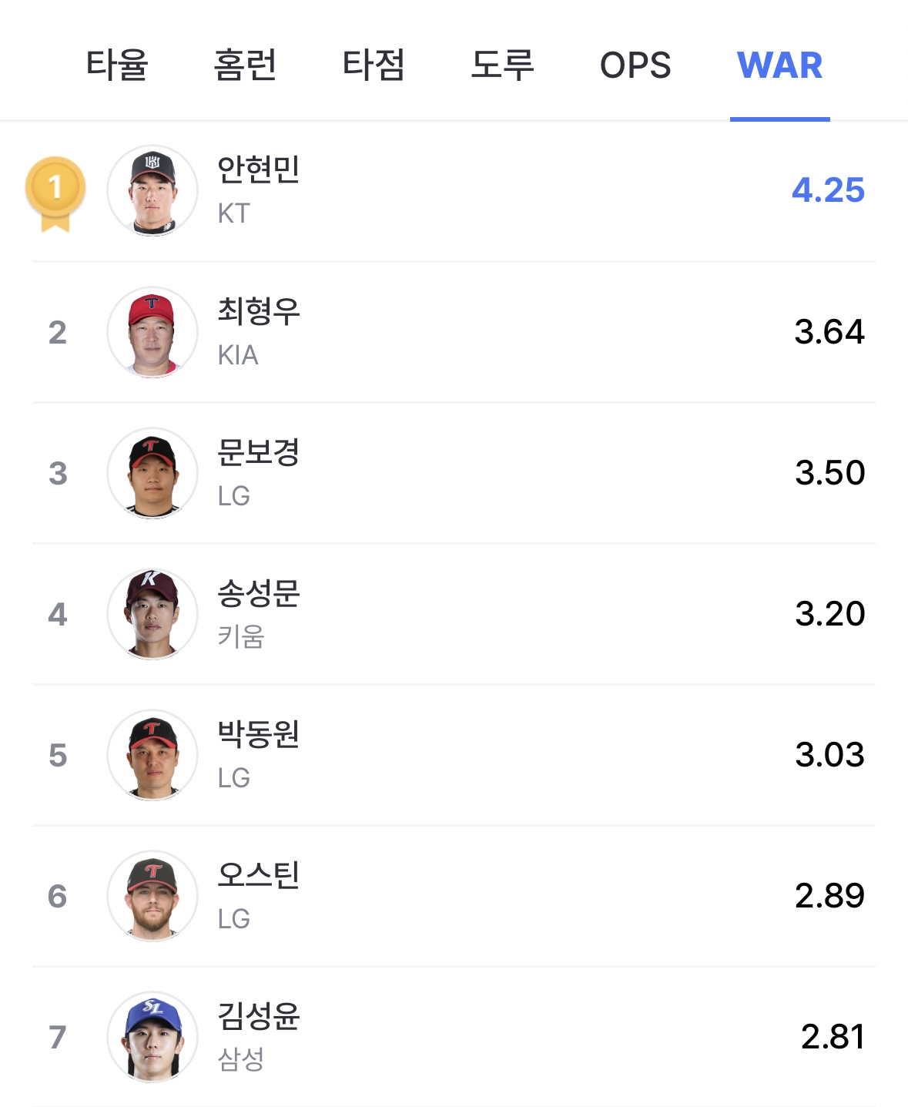Viewport: 908px width, 1107px height.
Task: Open 송성문's profile photo
Action: 152,614
